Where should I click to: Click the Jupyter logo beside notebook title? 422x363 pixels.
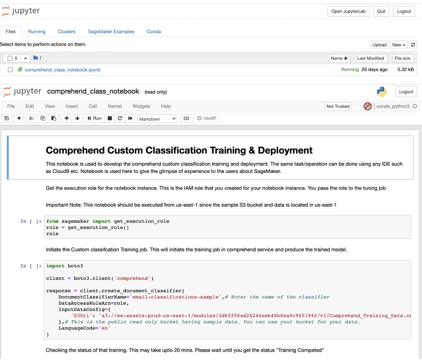click(x=22, y=91)
